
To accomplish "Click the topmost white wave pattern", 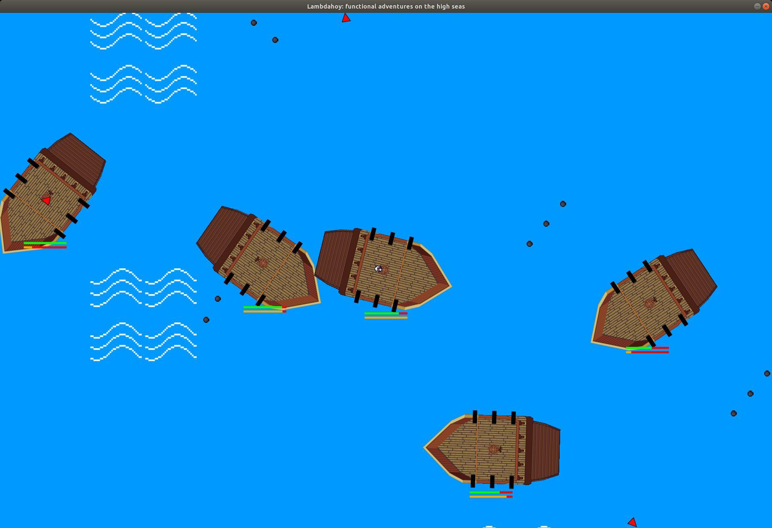I will [143, 31].
